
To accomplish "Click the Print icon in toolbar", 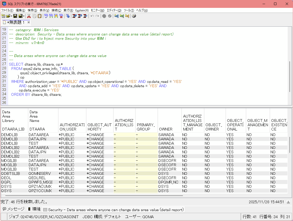I will pos(134,16).
